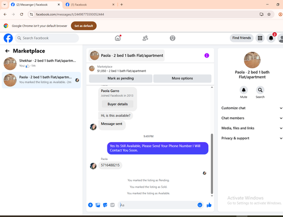The height and width of the screenshot is (217, 283).
Task: Go back in Chrome browser
Action: 5,14
